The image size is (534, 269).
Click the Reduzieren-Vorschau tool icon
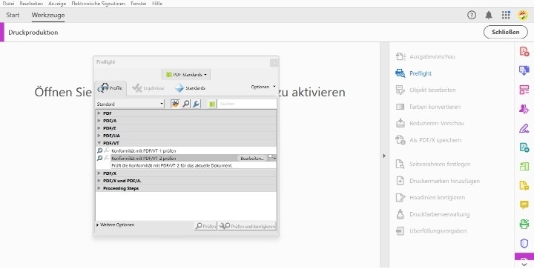click(x=400, y=123)
